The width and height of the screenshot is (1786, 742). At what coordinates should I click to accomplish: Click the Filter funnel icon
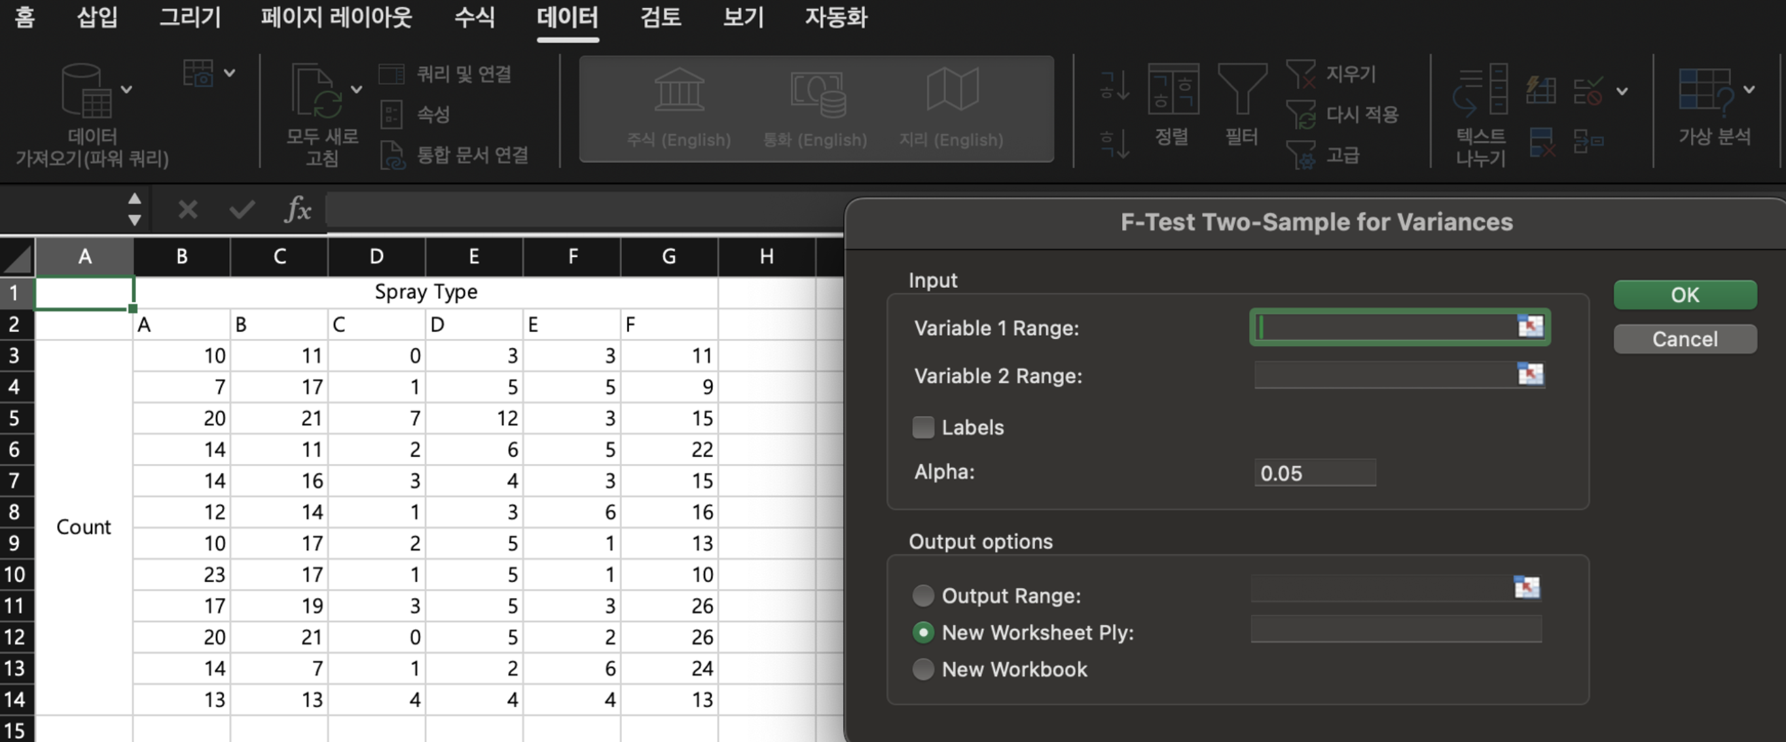coord(1241,89)
